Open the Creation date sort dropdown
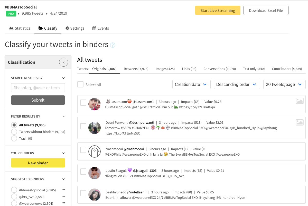Image resolution: width=308 pixels, height=206 pixels. pyautogui.click(x=191, y=84)
